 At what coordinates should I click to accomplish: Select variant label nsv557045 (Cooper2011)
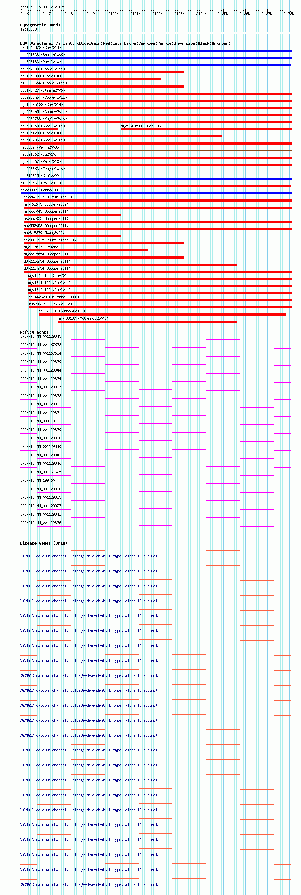[x=46, y=211]
